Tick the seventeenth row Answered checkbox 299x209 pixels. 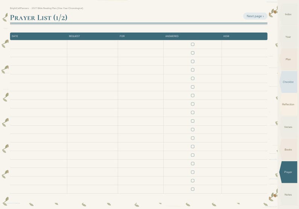coord(192,181)
